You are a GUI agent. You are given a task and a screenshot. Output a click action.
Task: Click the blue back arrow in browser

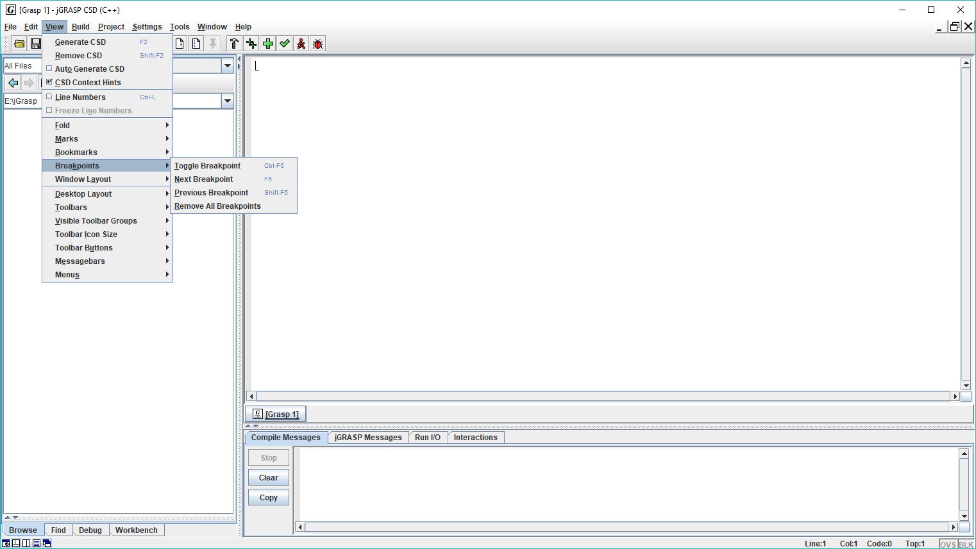pos(13,83)
